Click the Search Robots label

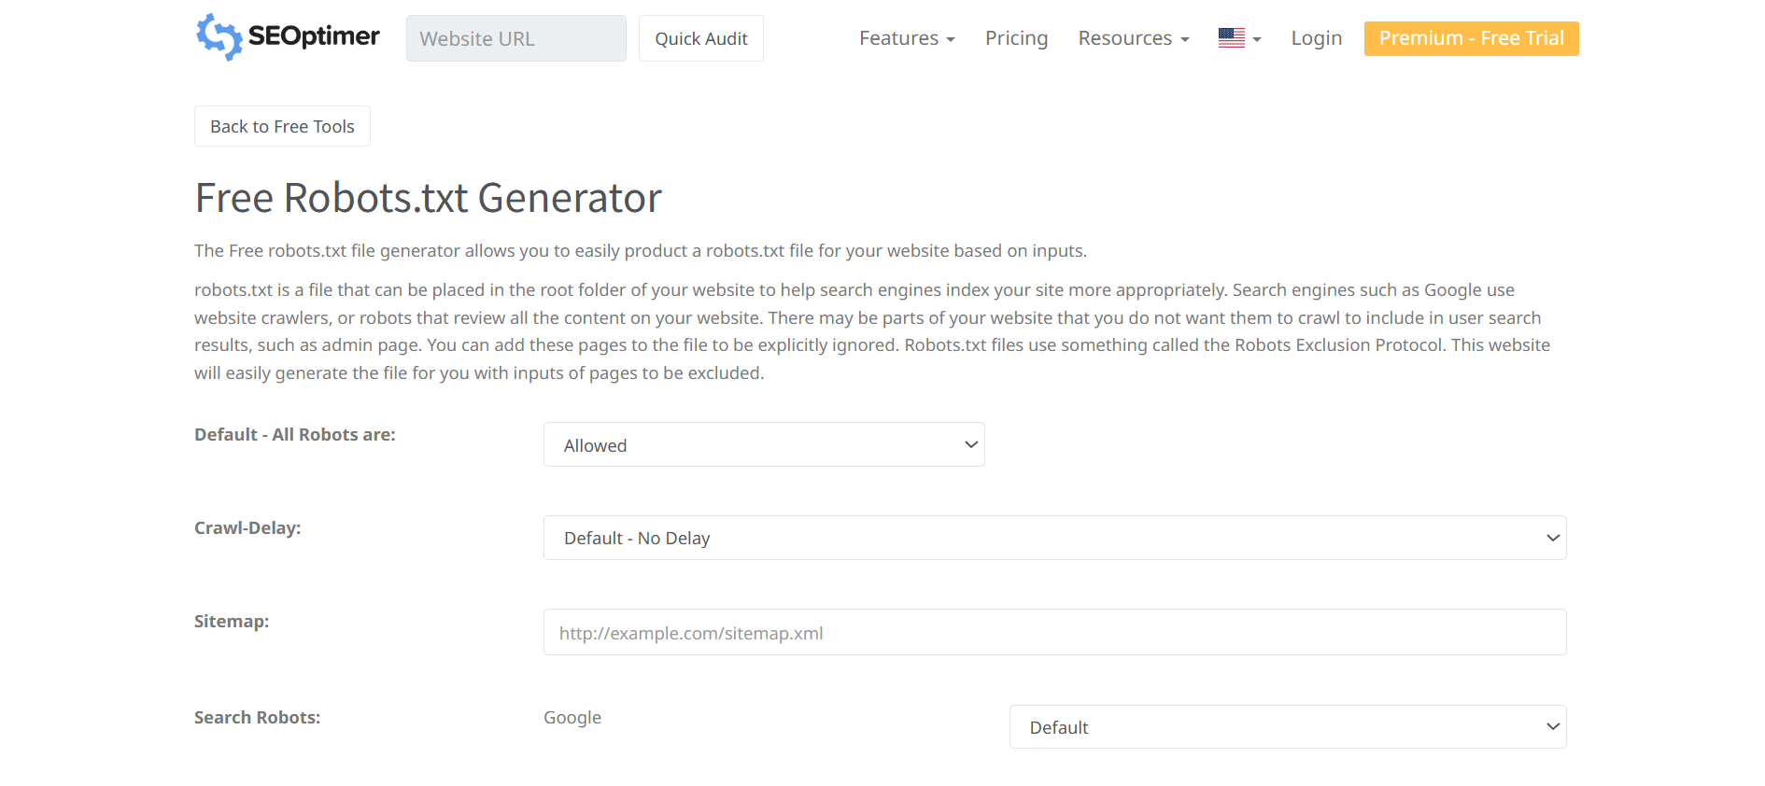point(257,717)
